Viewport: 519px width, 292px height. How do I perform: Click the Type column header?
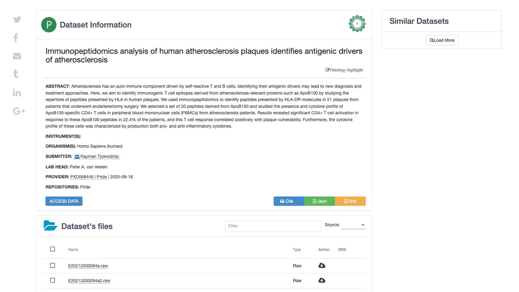click(x=297, y=249)
